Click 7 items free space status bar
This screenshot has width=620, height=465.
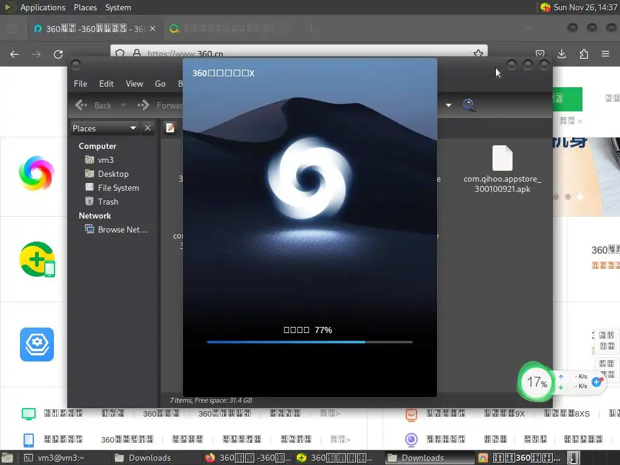coord(211,400)
